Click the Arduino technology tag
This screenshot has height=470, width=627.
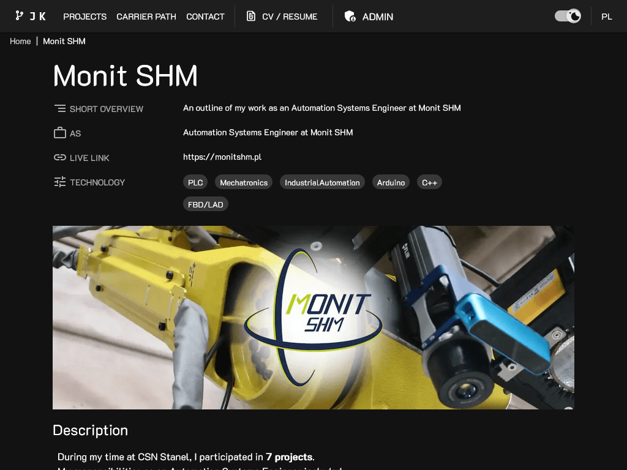pyautogui.click(x=391, y=182)
